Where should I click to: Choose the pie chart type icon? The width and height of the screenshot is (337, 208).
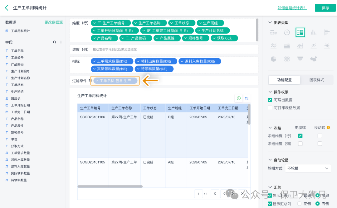click(x=273, y=59)
